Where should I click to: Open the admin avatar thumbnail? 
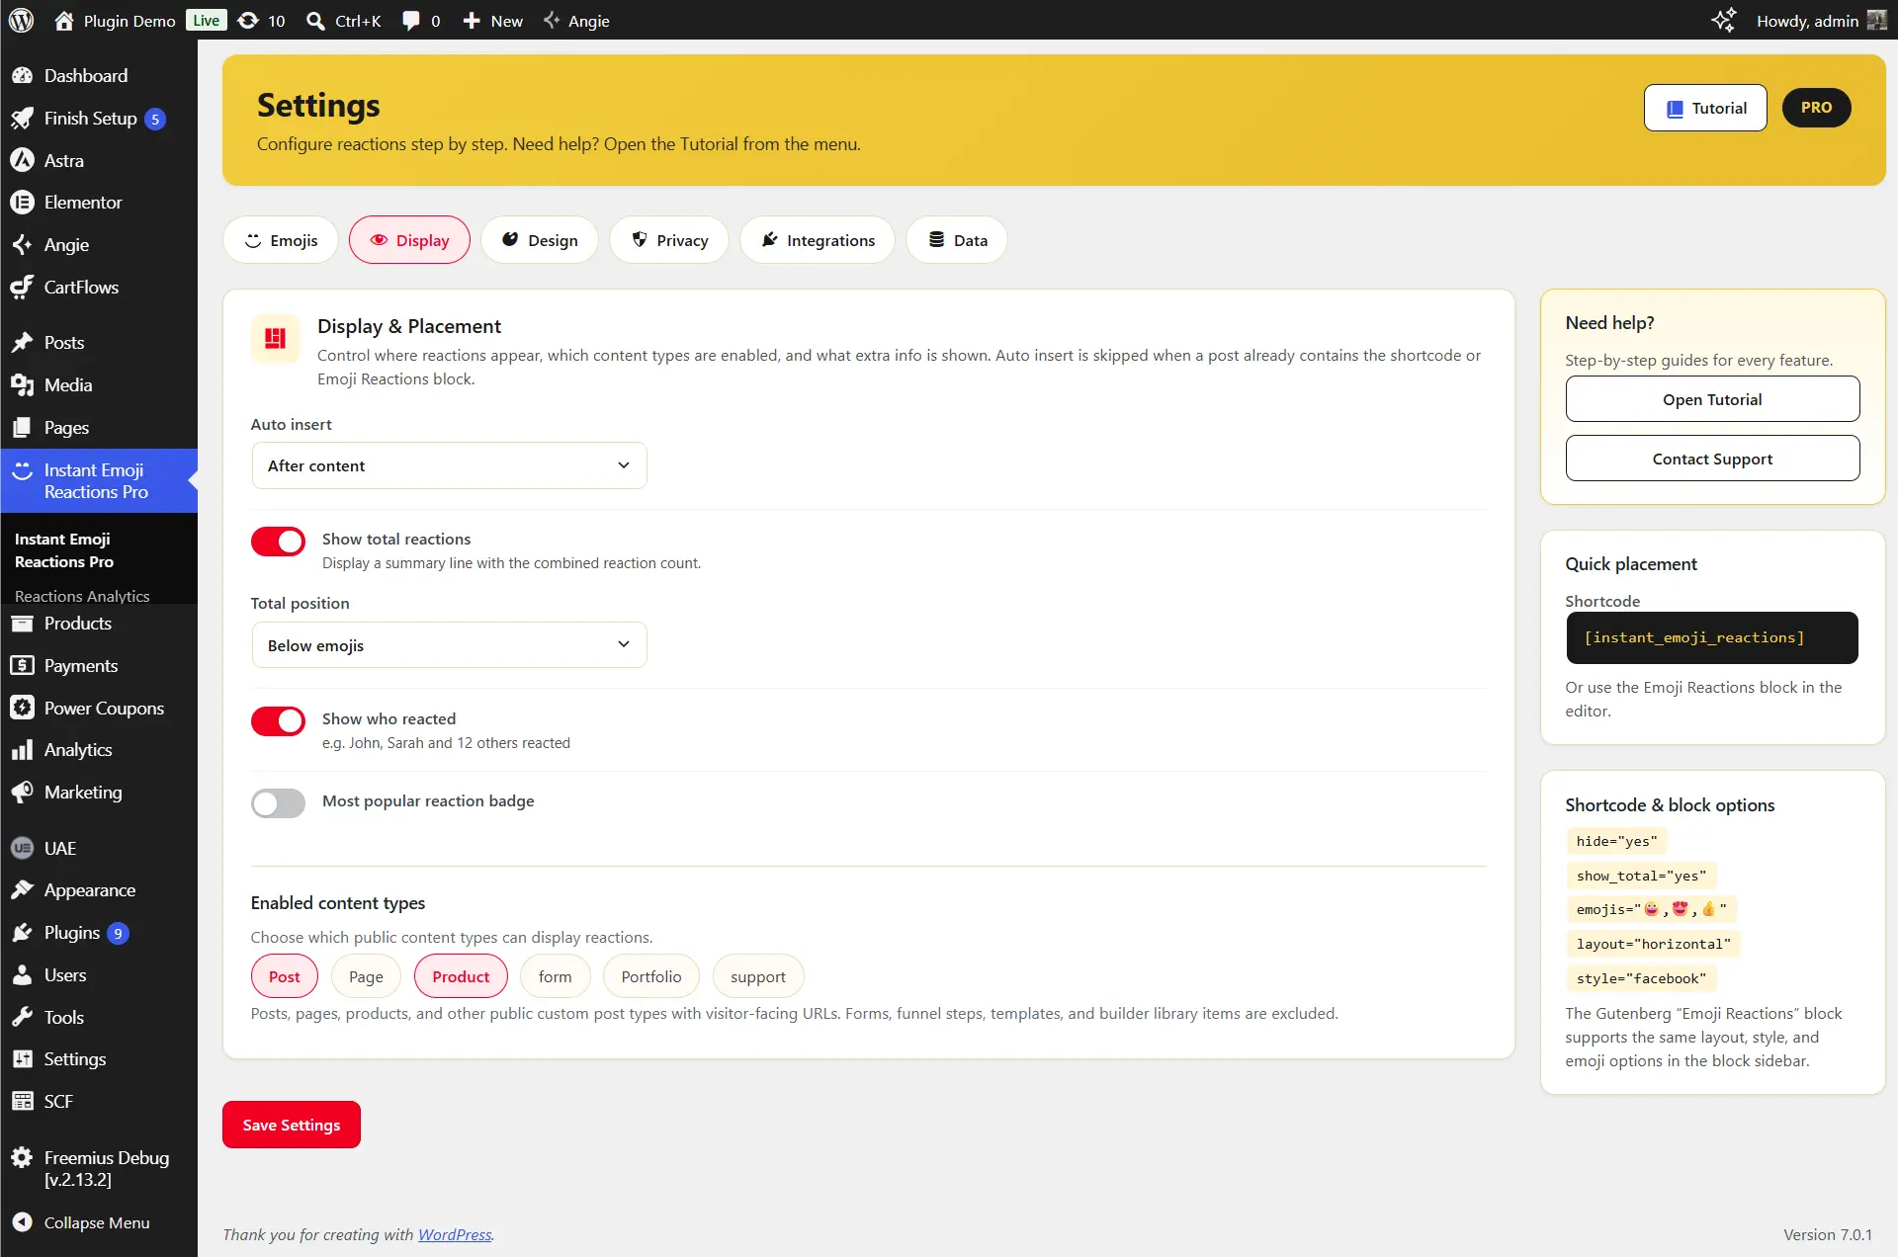pyautogui.click(x=1876, y=20)
